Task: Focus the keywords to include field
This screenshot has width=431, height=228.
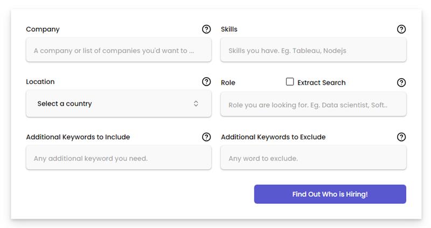Action: click(119, 158)
